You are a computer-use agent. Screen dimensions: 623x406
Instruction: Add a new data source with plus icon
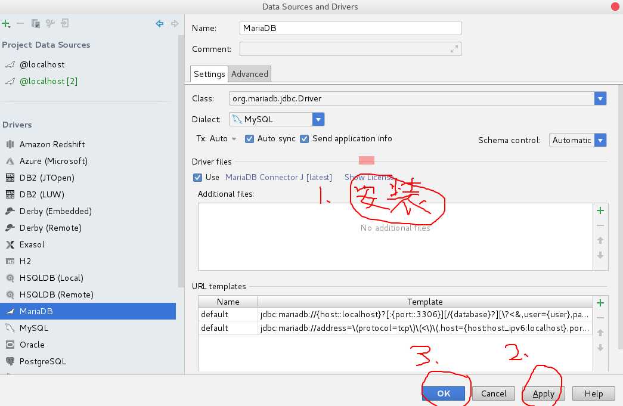tap(5, 24)
